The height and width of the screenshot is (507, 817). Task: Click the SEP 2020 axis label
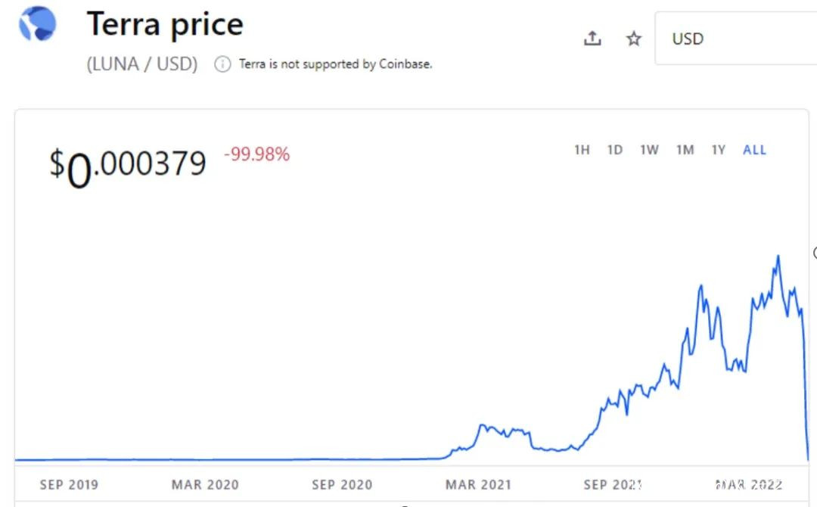342,484
